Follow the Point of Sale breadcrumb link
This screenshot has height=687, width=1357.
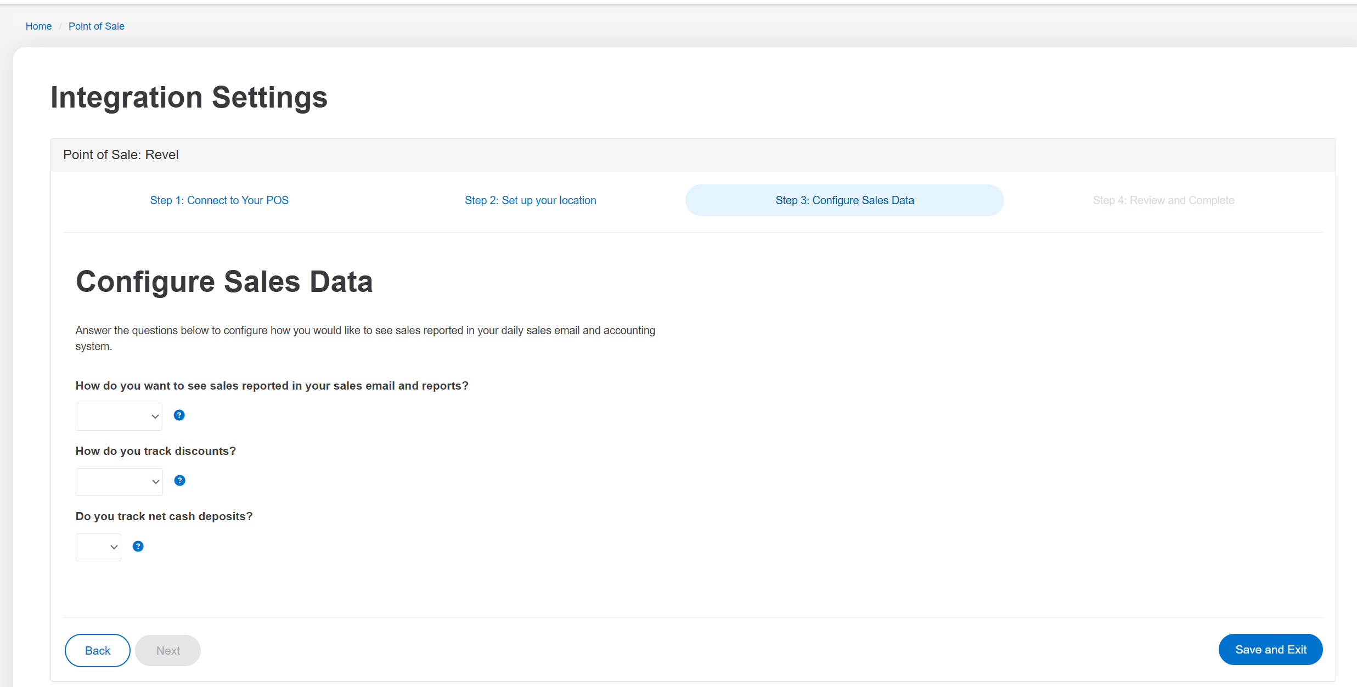[x=97, y=26]
